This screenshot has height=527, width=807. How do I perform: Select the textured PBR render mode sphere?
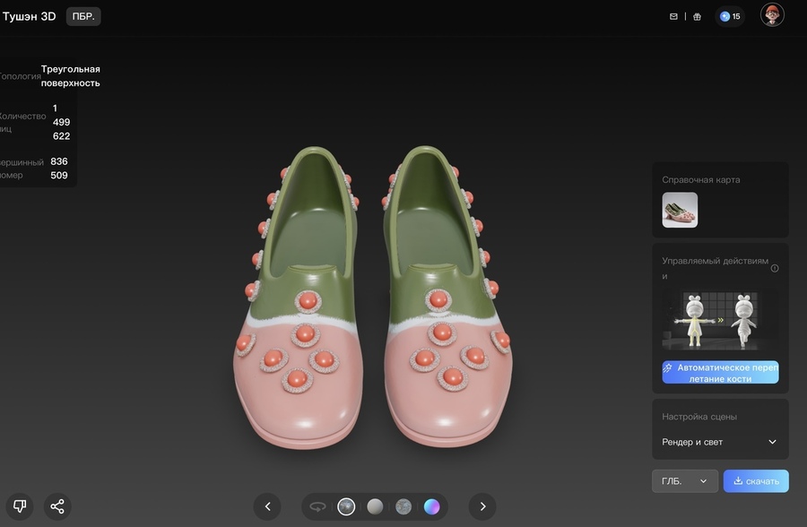[346, 506]
